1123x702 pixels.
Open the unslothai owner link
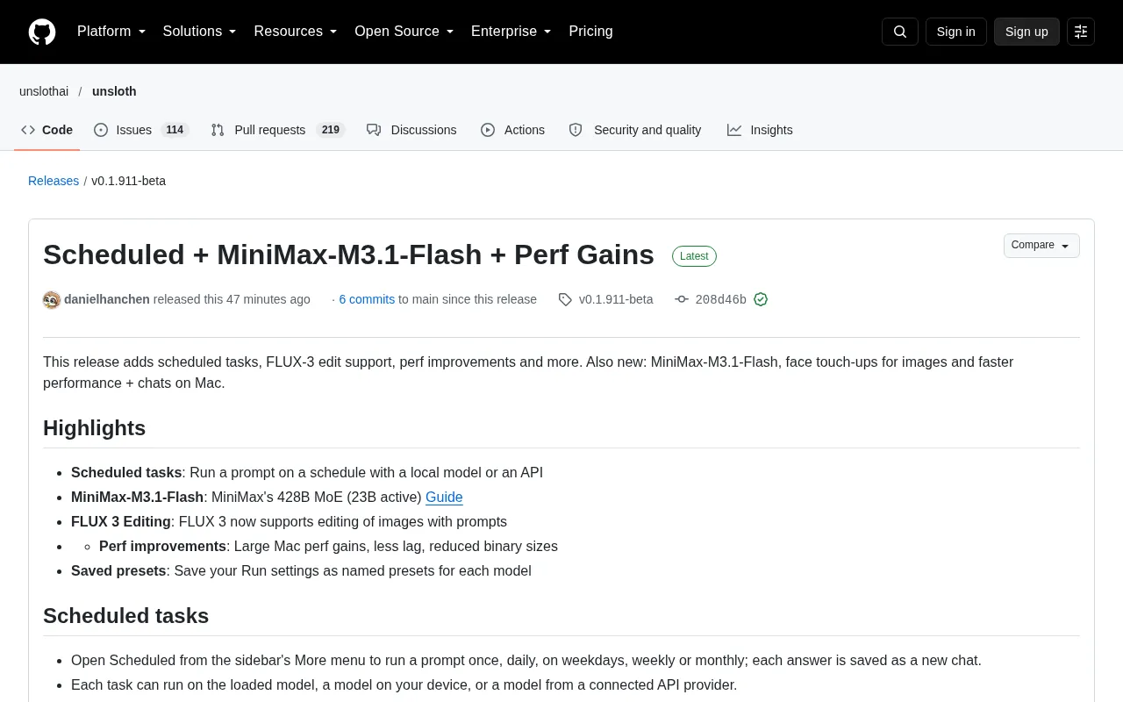[x=44, y=91]
